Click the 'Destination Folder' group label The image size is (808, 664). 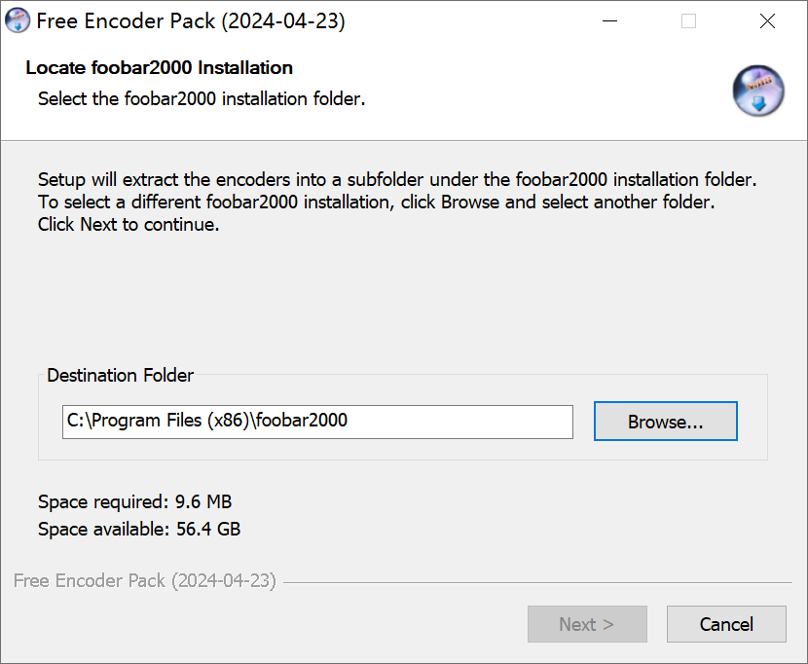(121, 375)
